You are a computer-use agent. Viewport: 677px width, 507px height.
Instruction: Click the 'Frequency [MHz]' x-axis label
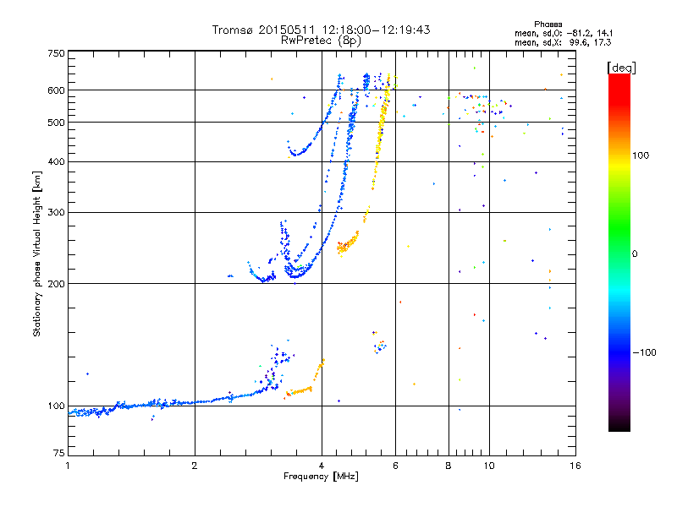tap(321, 477)
